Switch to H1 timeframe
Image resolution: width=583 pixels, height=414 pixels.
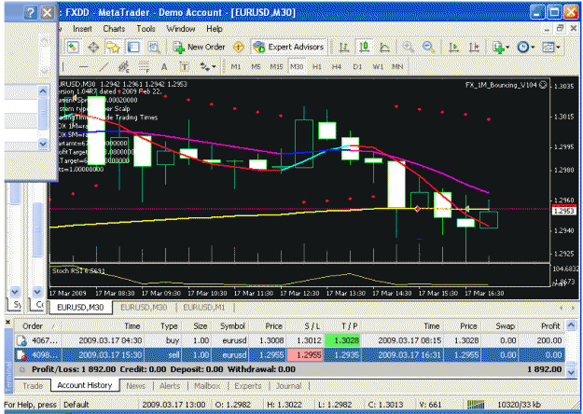point(317,67)
